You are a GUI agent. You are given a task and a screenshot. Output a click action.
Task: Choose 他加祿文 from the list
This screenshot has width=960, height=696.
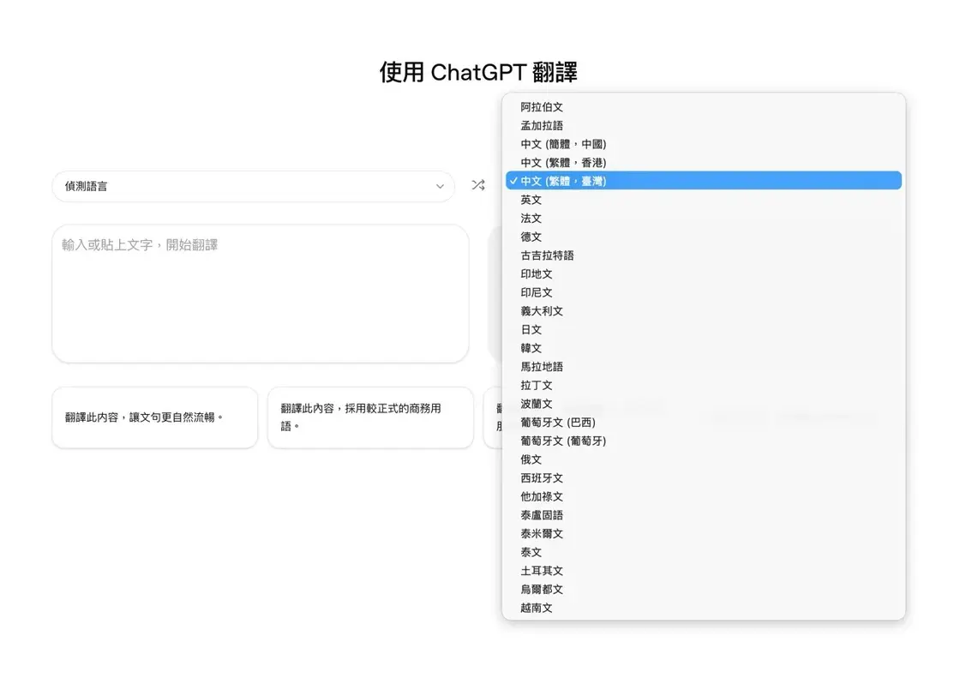704,496
